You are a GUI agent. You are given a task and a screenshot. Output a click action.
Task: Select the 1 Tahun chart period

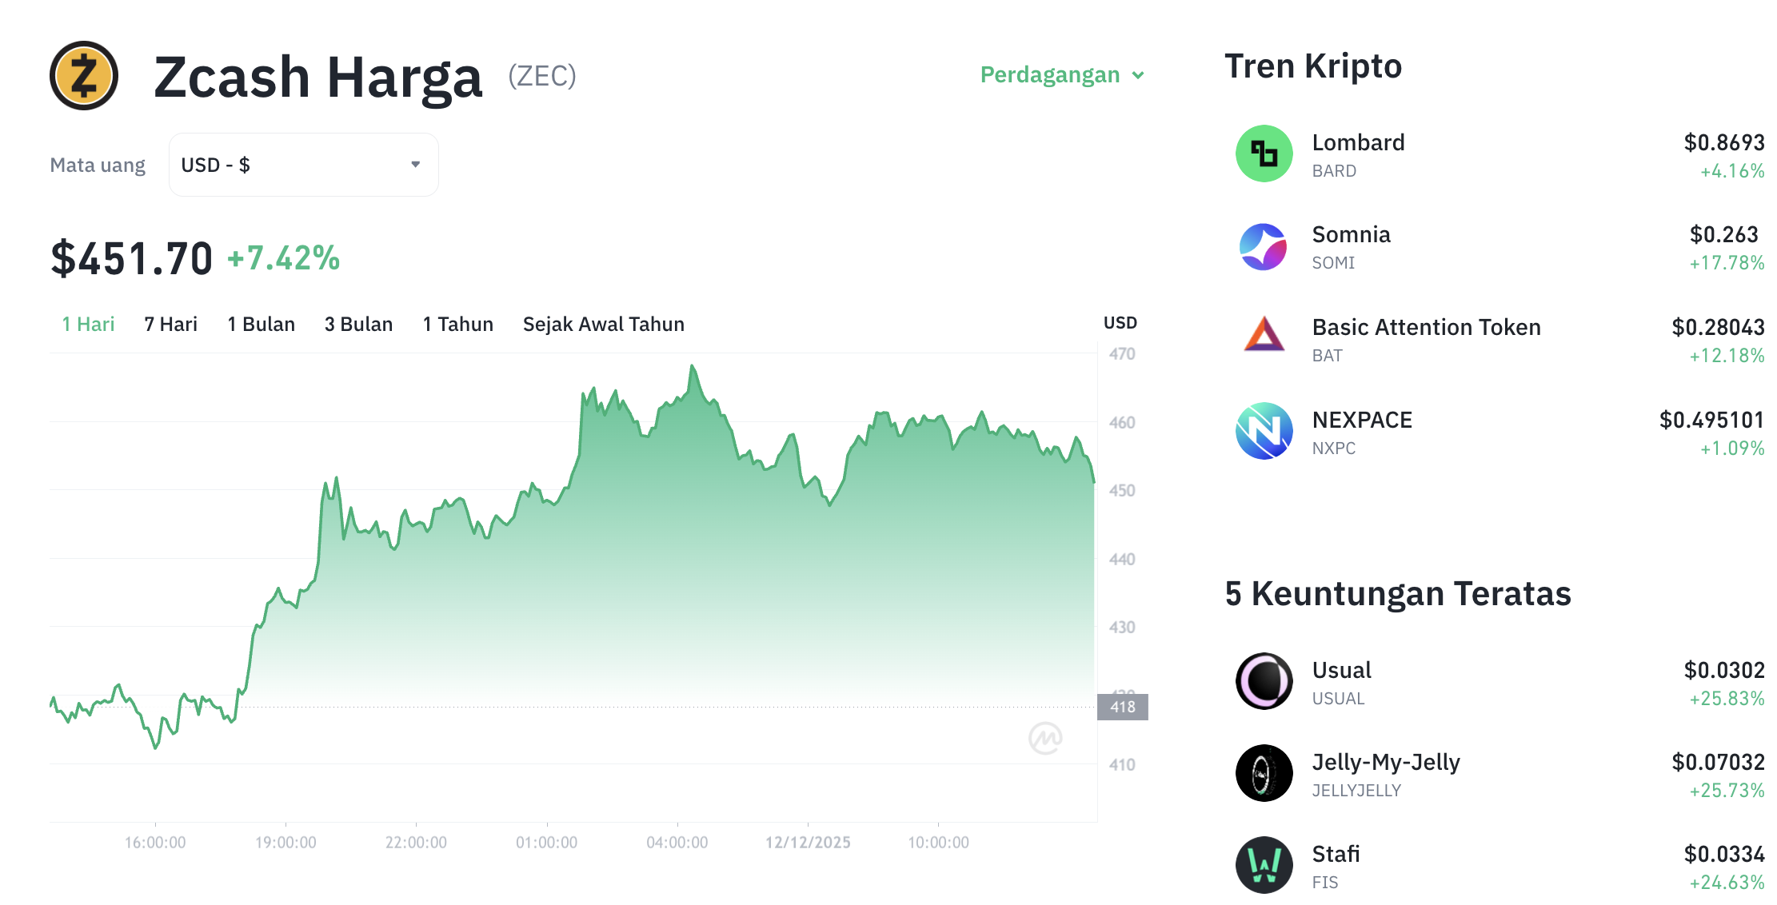(x=457, y=324)
